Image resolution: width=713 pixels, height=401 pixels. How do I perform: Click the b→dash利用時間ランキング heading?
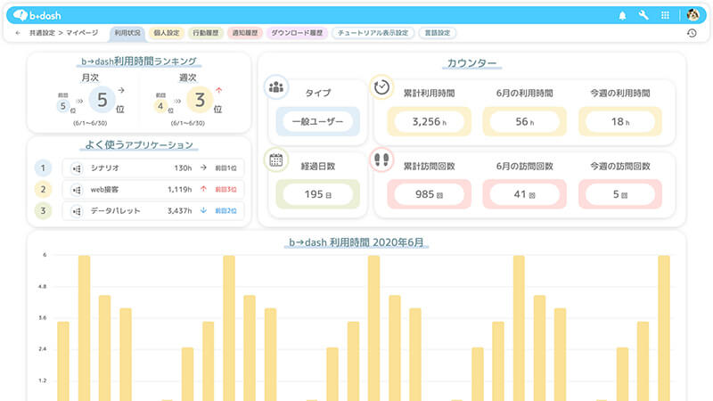139,61
